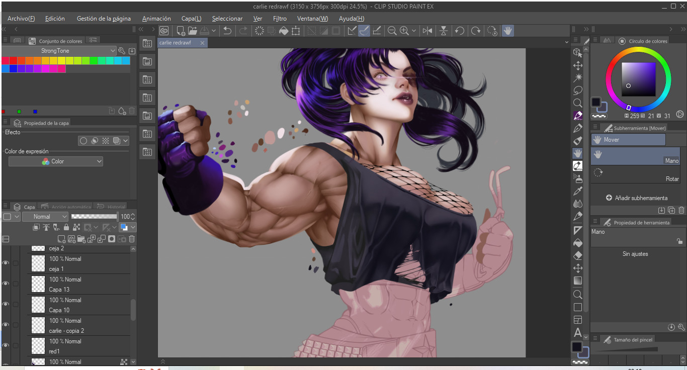Select the Figure ruler tool

[x=578, y=230]
